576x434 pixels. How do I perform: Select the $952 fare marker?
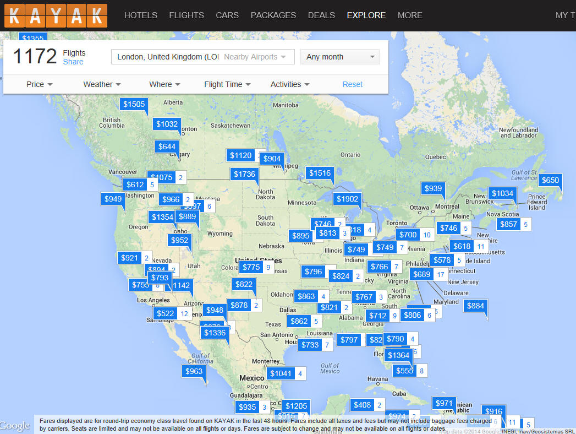coord(180,240)
